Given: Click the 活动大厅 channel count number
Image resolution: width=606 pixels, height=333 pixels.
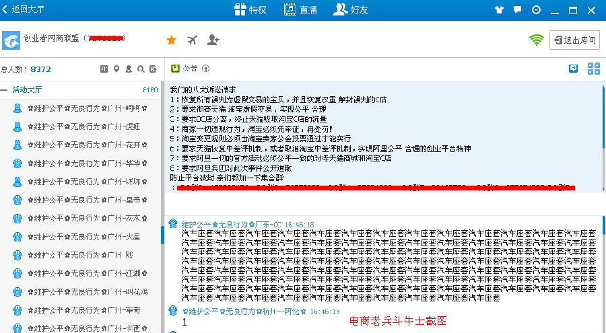Looking at the screenshot, I should point(150,89).
